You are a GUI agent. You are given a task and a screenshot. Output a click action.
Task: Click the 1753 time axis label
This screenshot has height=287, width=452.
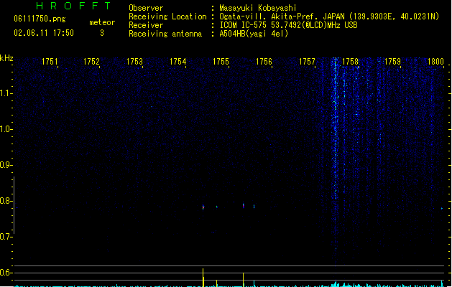134,62
